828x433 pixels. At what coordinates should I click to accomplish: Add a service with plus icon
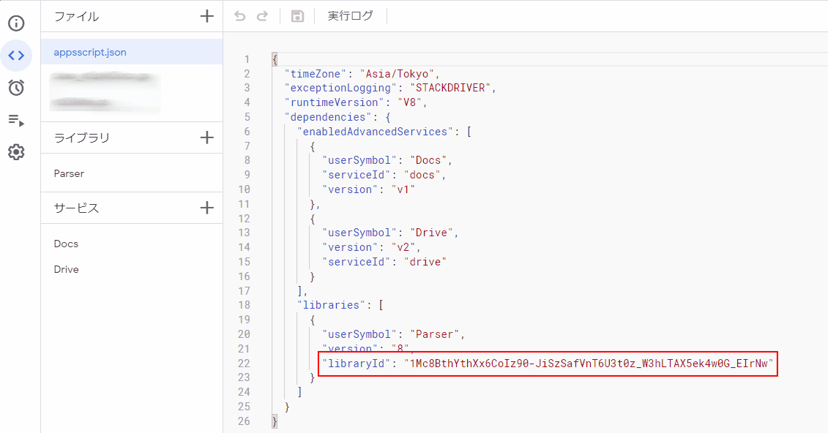pyautogui.click(x=207, y=208)
